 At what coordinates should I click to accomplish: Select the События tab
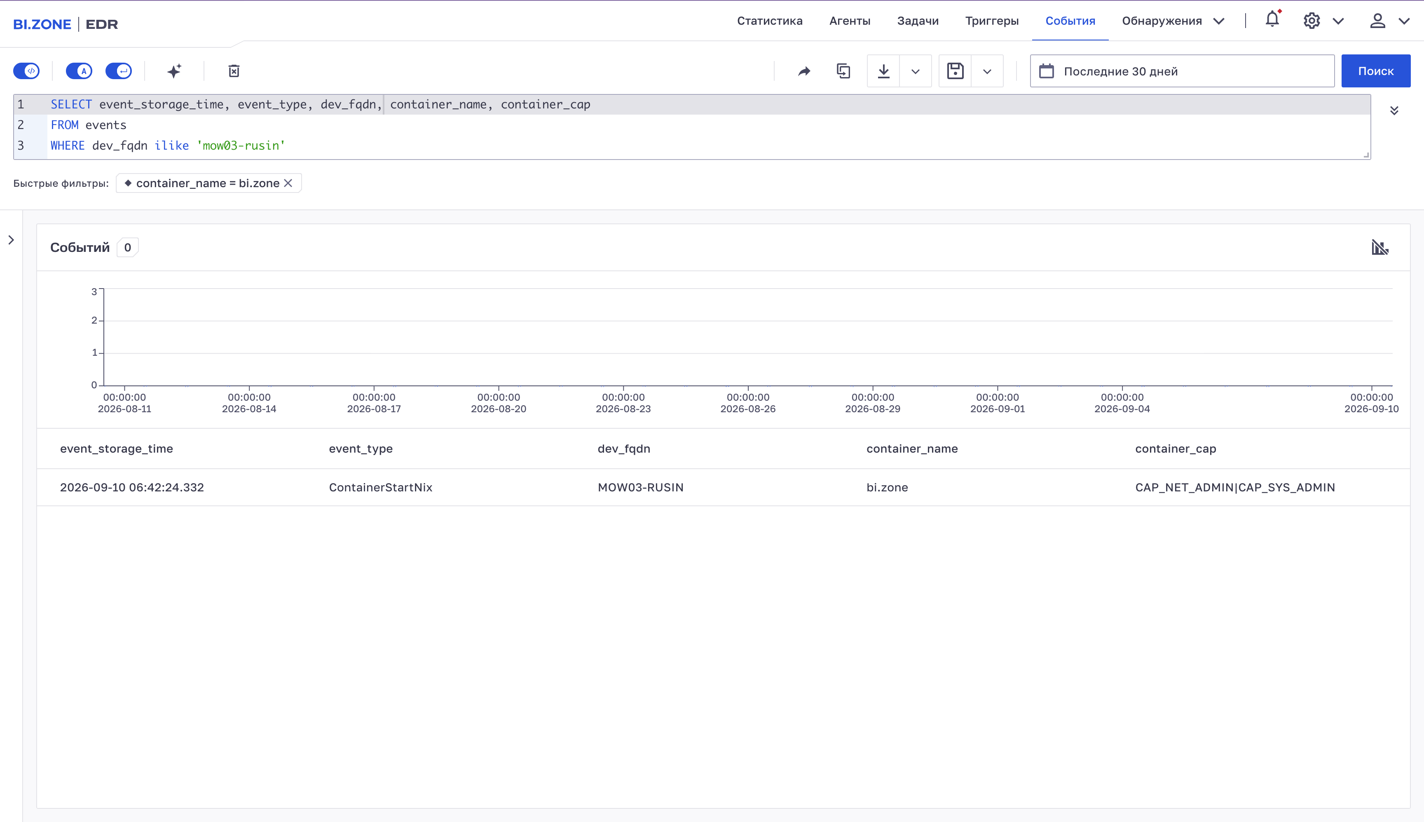[x=1070, y=21]
